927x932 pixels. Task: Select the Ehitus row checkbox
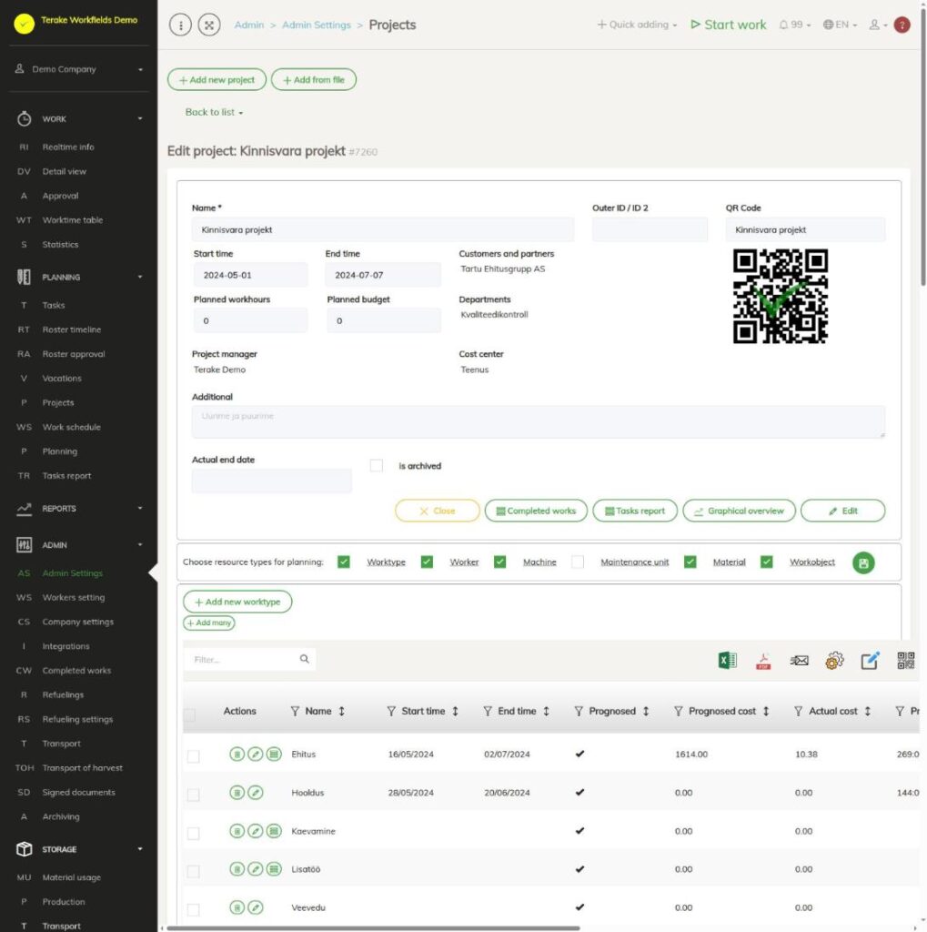pyautogui.click(x=193, y=756)
